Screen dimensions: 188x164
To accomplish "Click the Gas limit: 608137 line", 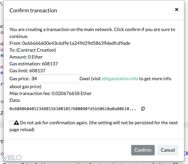I will click(27, 71).
